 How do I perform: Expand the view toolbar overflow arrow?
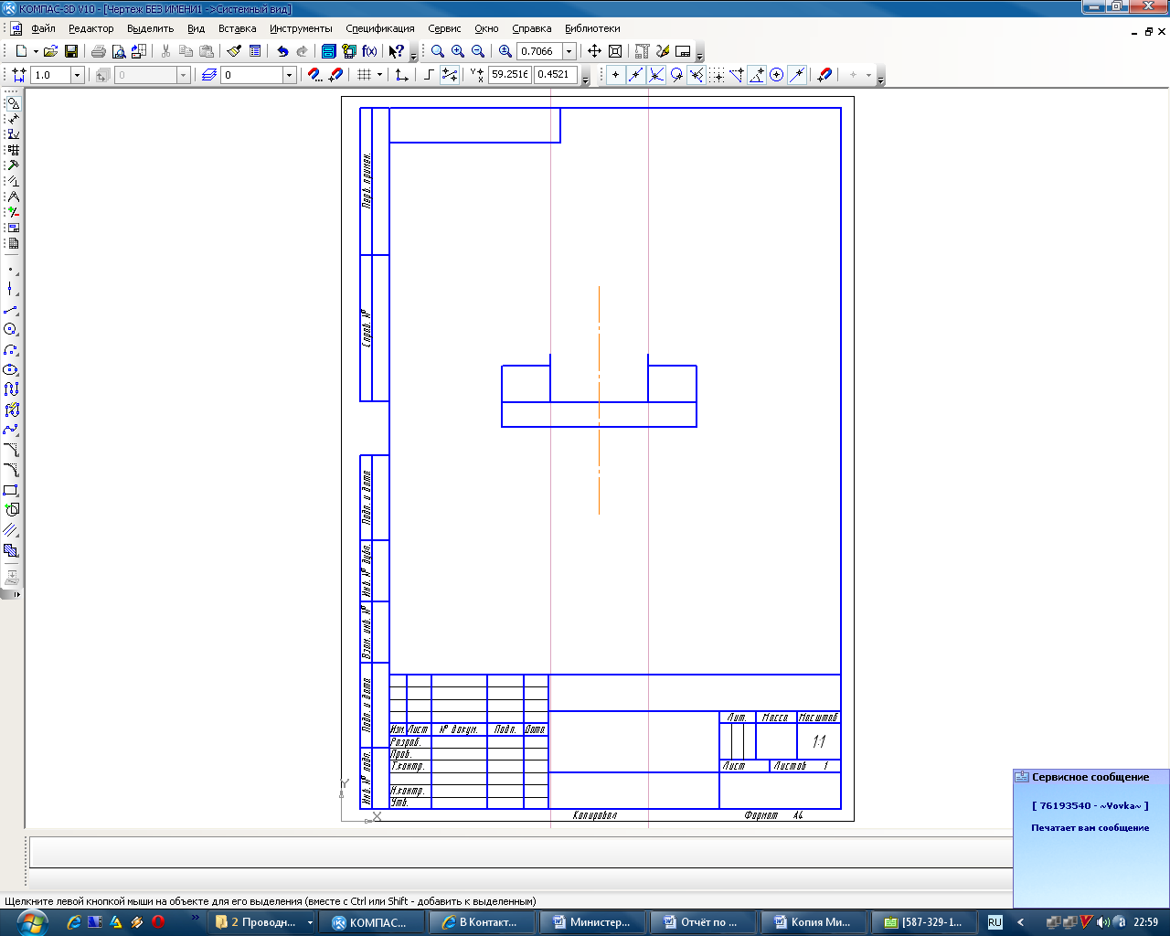point(699,55)
